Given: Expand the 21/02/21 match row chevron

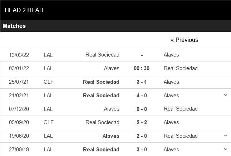Looking at the screenshot, I should (225, 95).
